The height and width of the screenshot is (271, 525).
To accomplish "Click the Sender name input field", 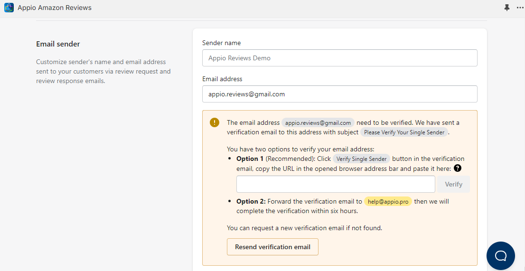I will [x=339, y=58].
